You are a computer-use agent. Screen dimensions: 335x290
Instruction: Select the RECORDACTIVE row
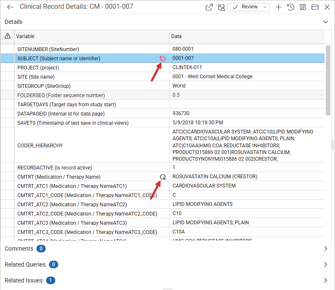point(162,167)
